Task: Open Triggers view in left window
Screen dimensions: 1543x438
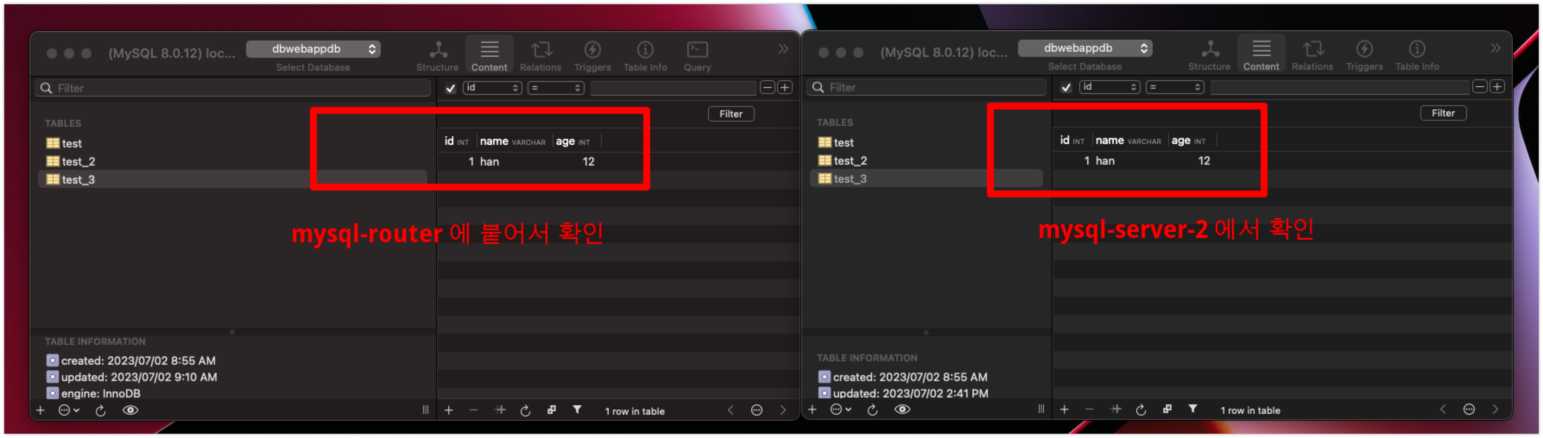Action: point(592,56)
